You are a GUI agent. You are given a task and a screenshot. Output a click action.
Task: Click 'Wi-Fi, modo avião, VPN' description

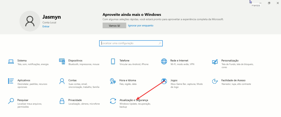pos(182,64)
